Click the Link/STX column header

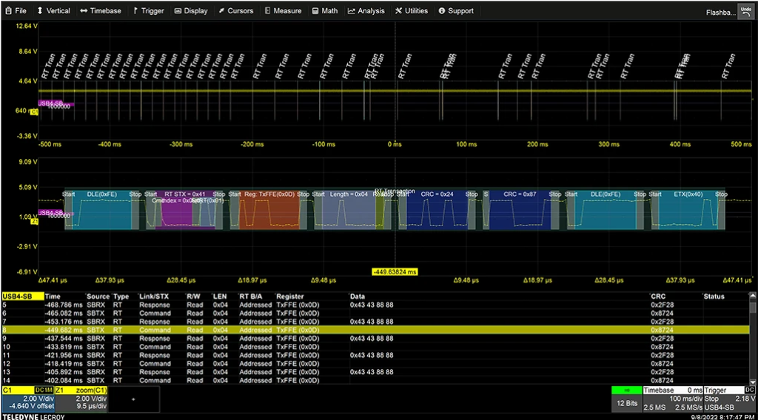154,297
